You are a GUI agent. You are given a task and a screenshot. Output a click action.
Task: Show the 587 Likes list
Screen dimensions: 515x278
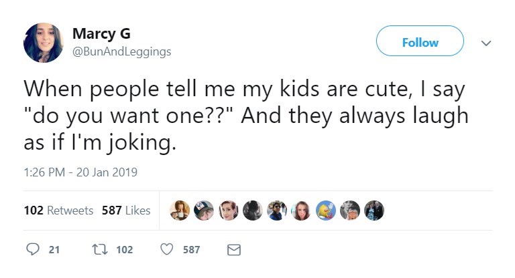tap(126, 210)
